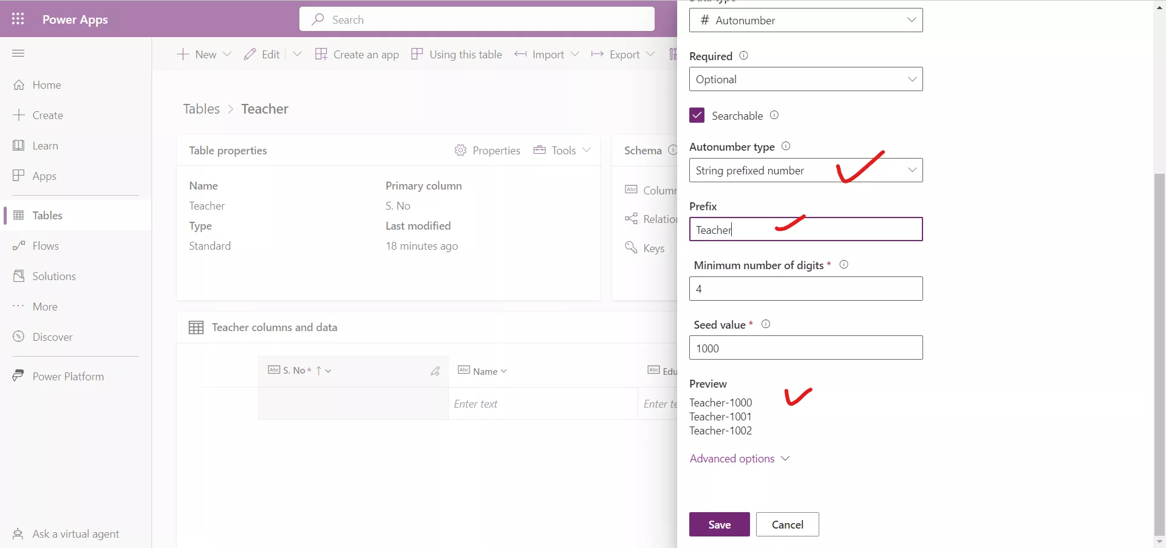
Task: Click the More ellipsis icon in sidebar
Action: 19,306
